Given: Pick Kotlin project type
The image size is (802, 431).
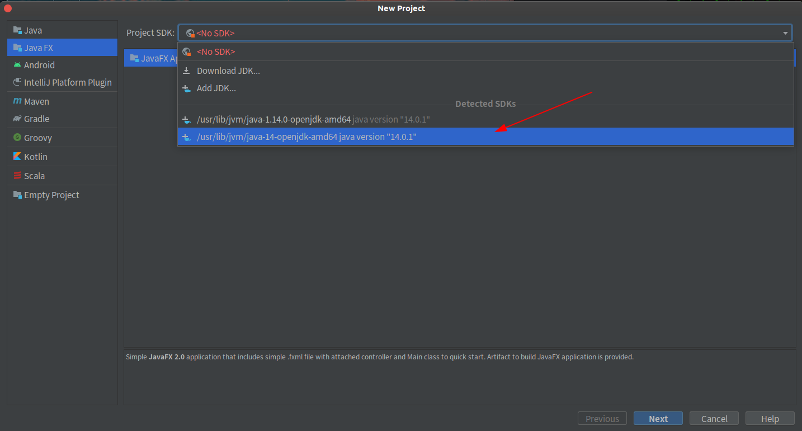Looking at the screenshot, I should 62,157.
